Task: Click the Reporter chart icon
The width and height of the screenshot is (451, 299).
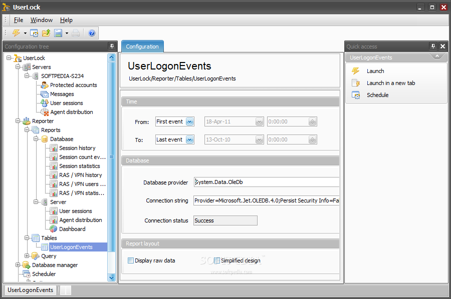Action: [27, 121]
